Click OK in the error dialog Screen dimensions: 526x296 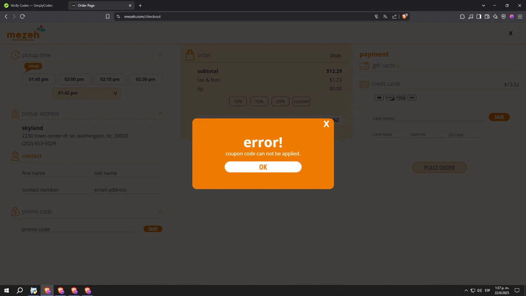[x=263, y=167]
